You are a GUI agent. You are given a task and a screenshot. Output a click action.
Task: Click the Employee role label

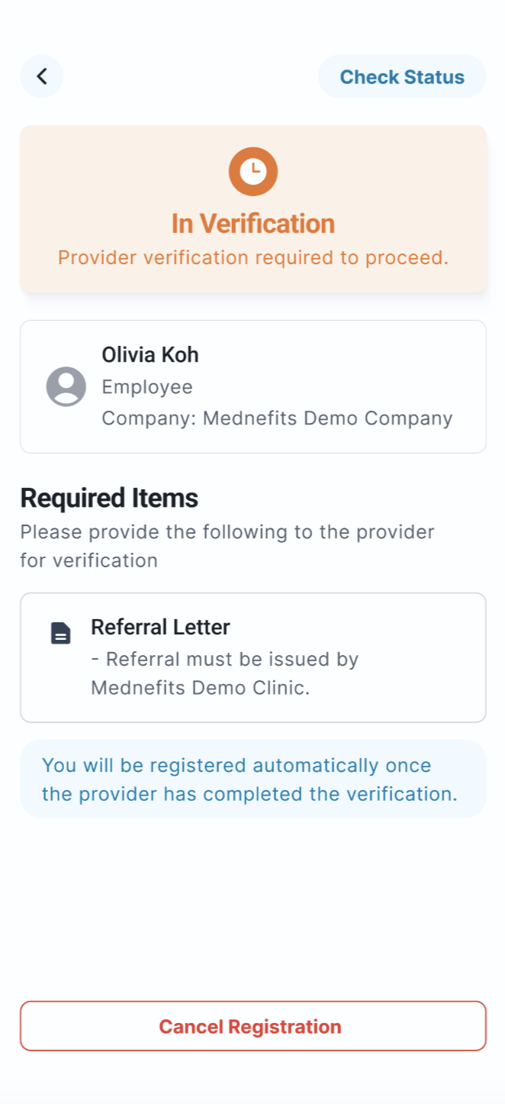pyautogui.click(x=147, y=387)
